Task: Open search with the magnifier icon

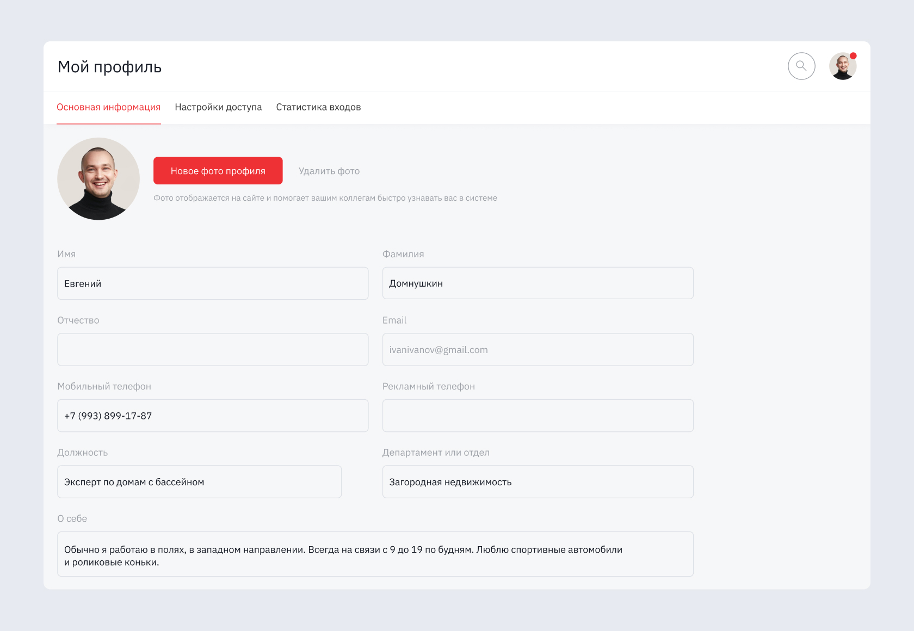Action: point(801,66)
